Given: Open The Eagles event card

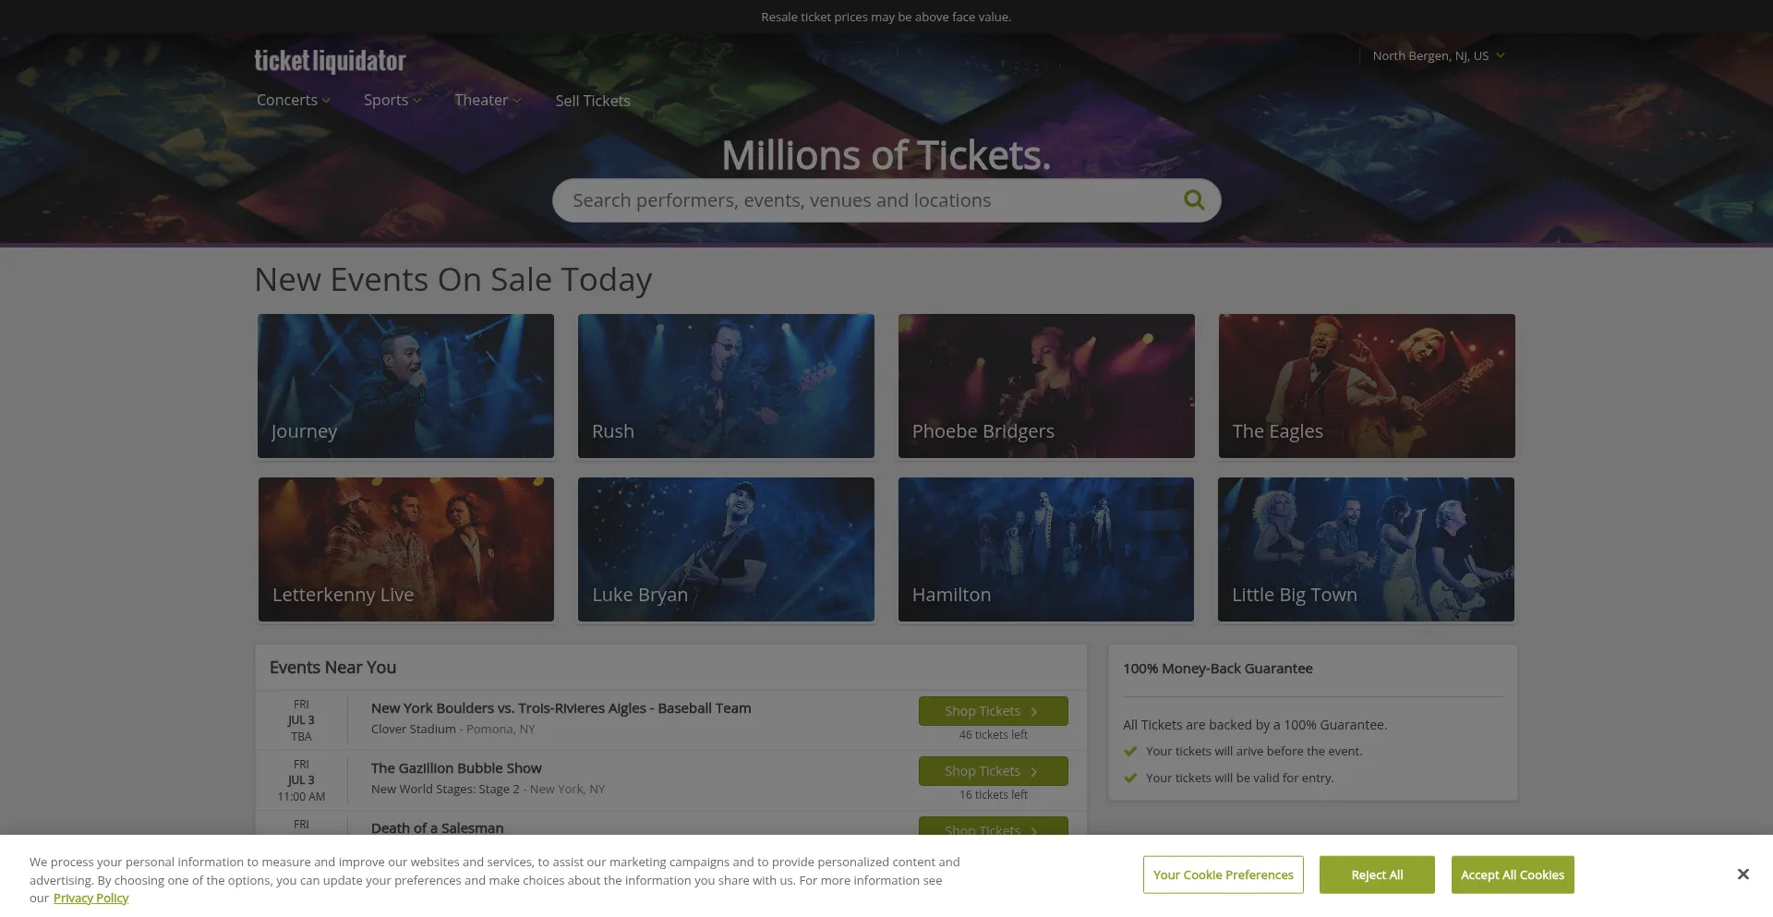Looking at the screenshot, I should 1367,386.
